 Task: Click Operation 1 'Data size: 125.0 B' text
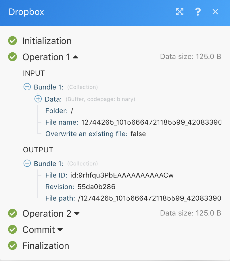[x=191, y=57]
